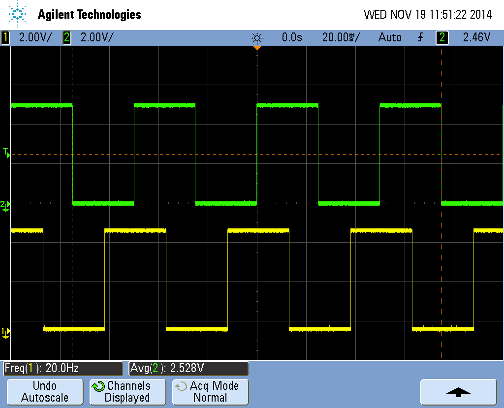Click the sunburst icon beside 0.0s delay
This screenshot has width=504, height=408.
[257, 37]
